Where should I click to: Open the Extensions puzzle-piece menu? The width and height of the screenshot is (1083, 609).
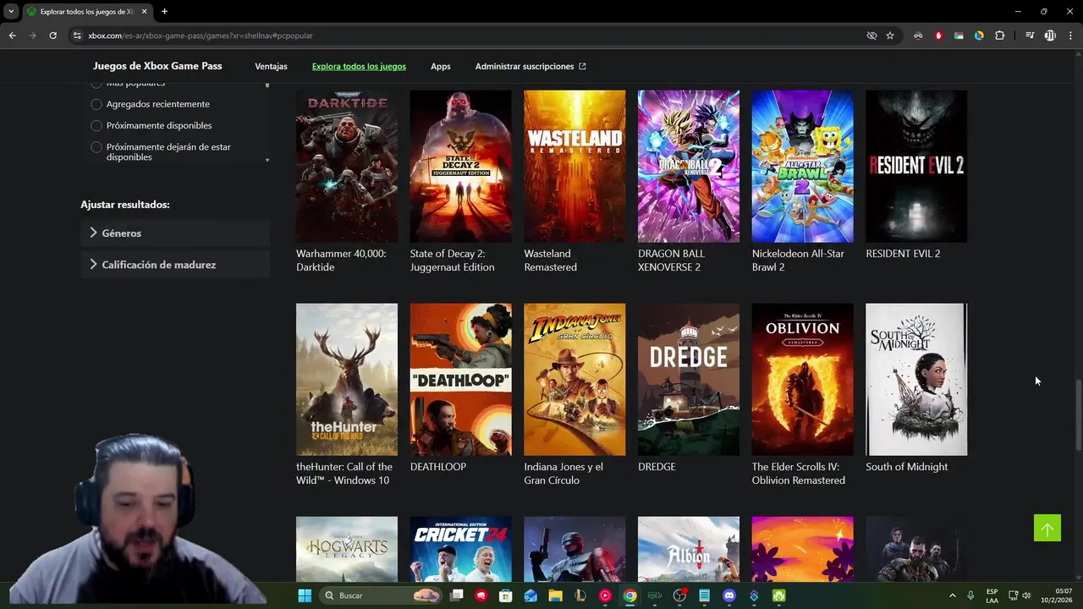999,36
